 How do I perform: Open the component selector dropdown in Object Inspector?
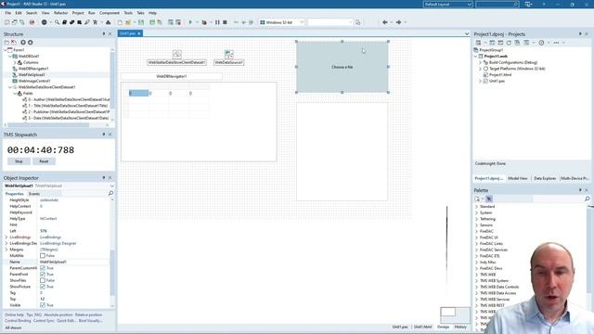pos(111,186)
